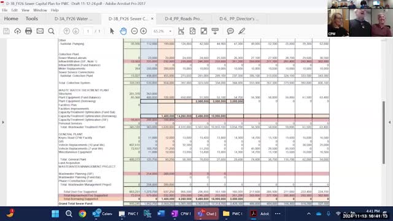This screenshot has height=221, width=393.
Task: Go to the next page arrow
Action: click(x=76, y=31)
